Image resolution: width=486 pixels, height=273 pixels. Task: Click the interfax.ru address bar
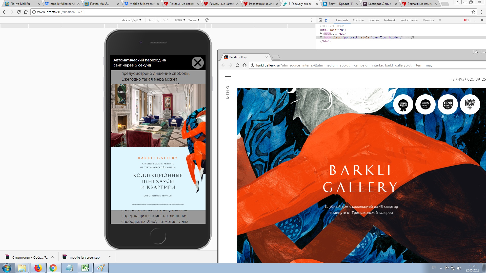tap(253, 12)
